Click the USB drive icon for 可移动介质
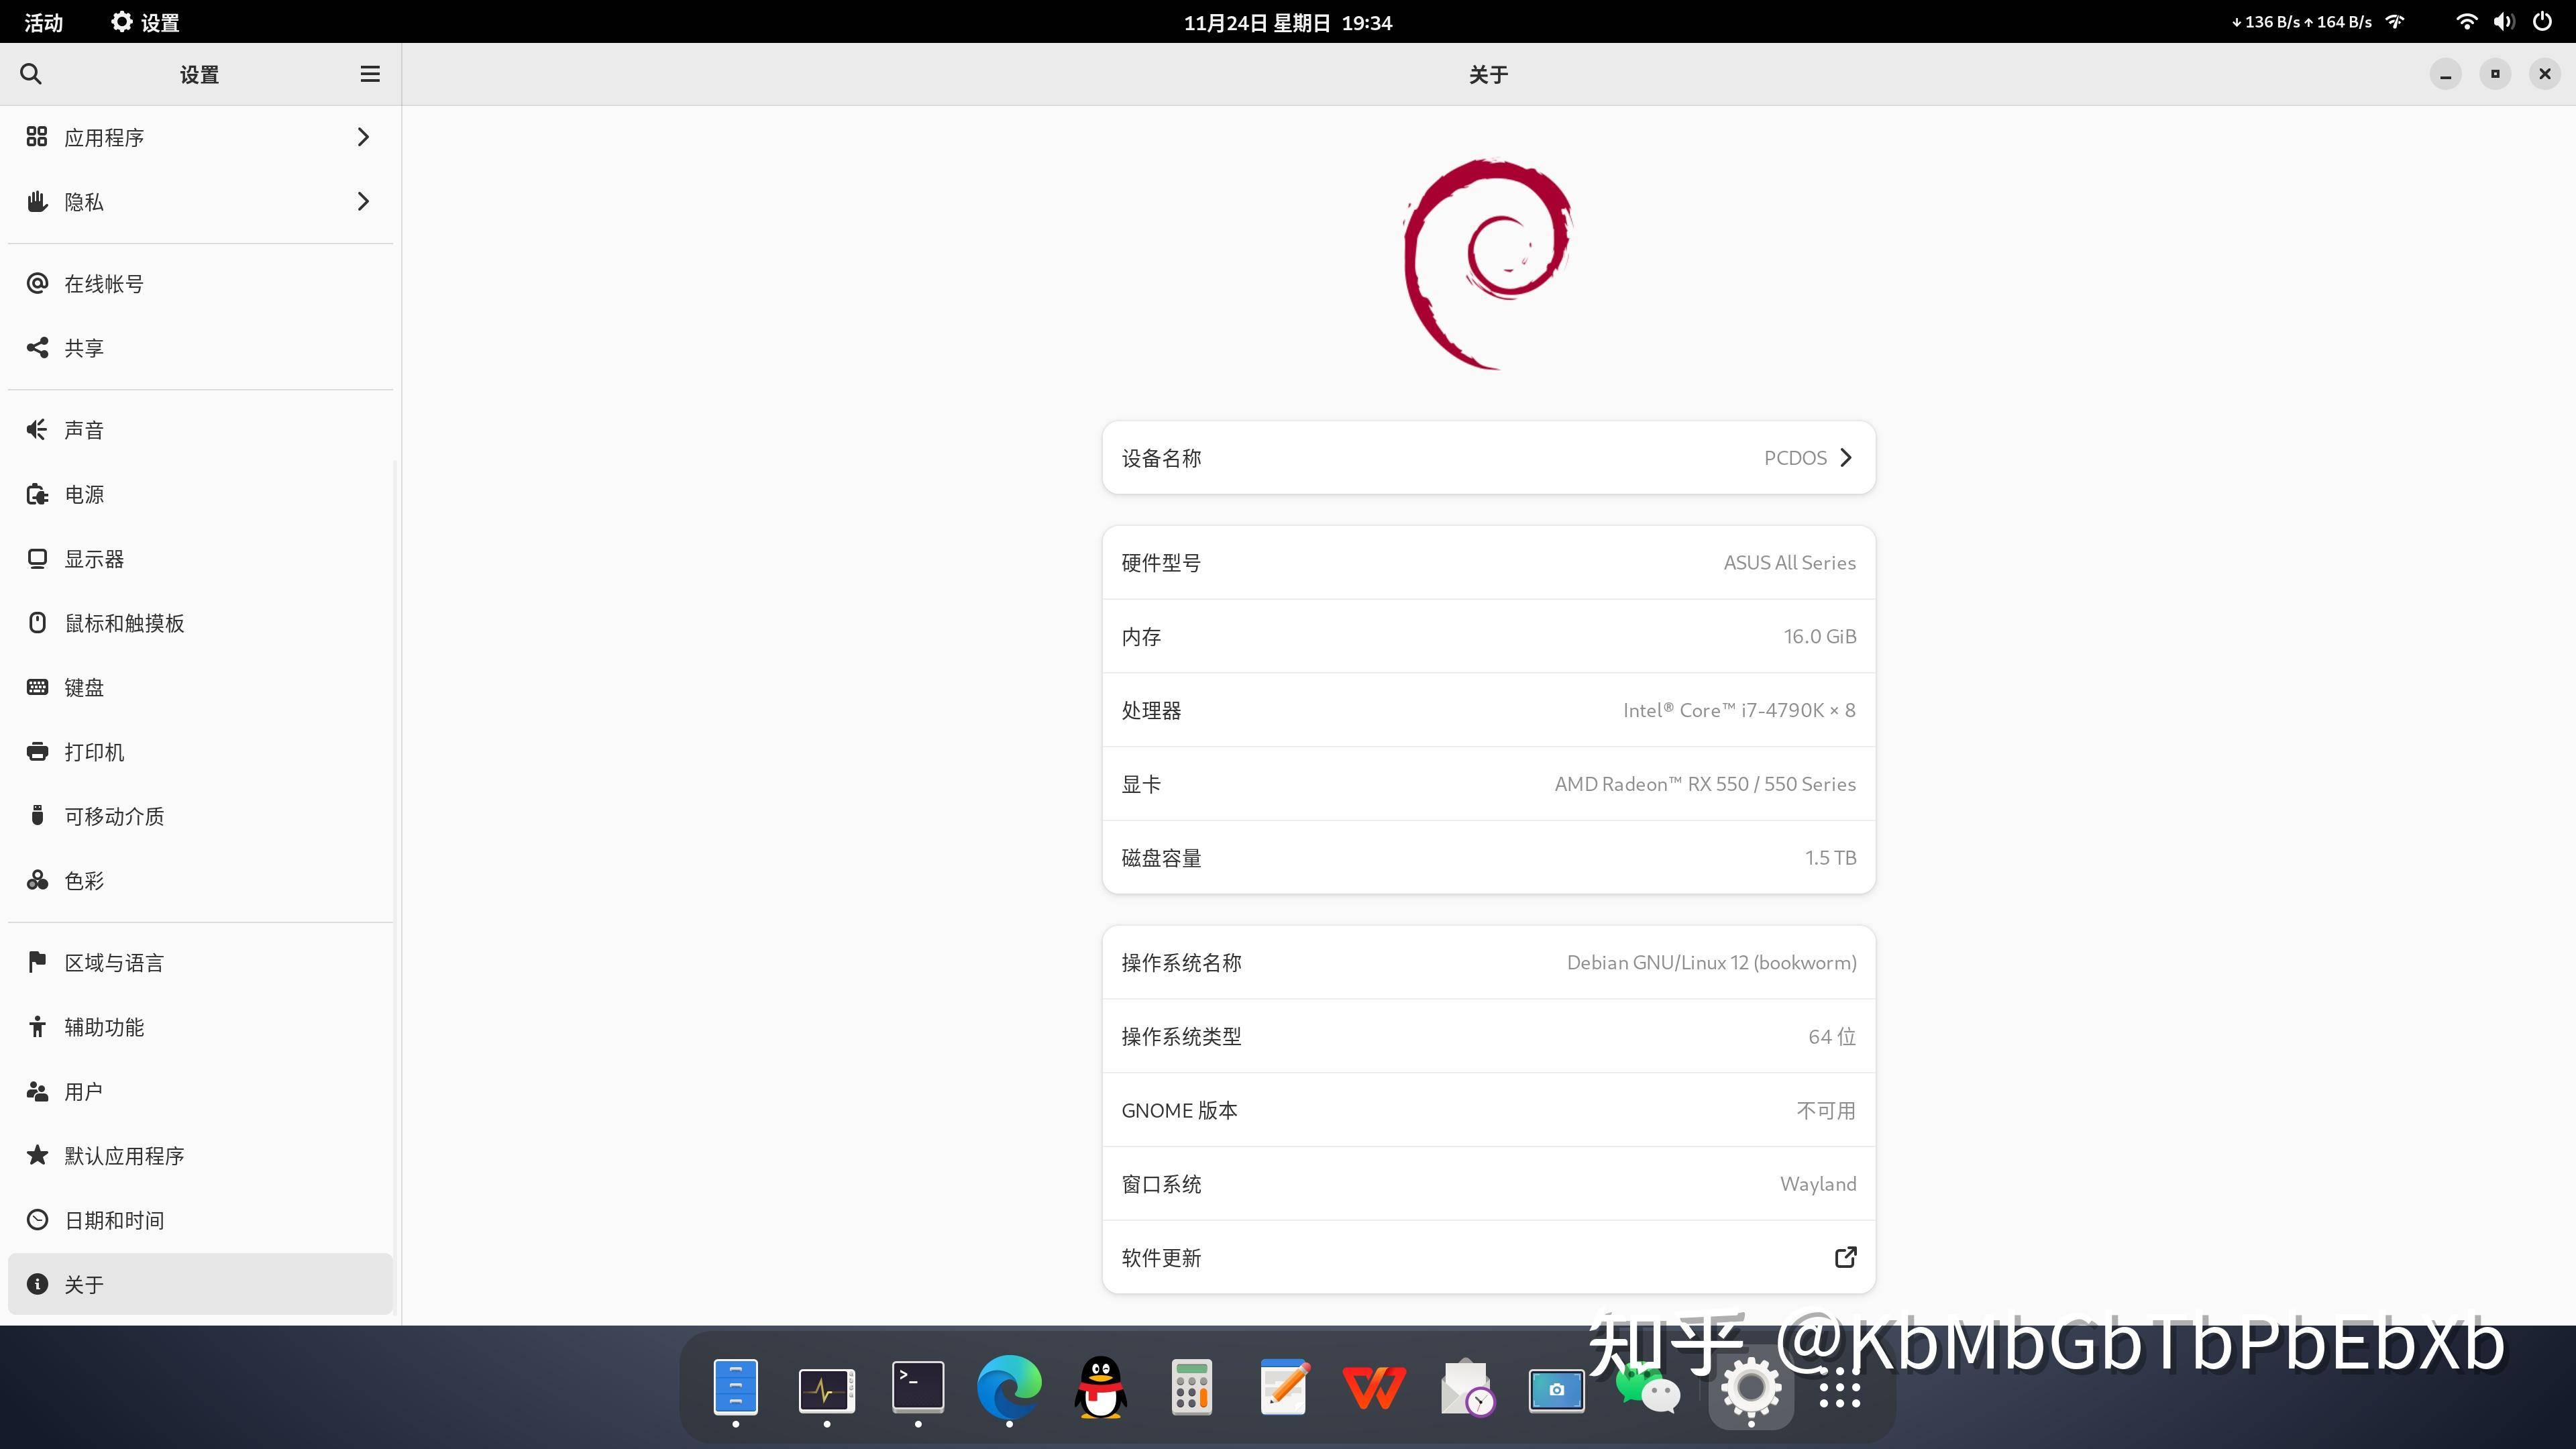 37,816
